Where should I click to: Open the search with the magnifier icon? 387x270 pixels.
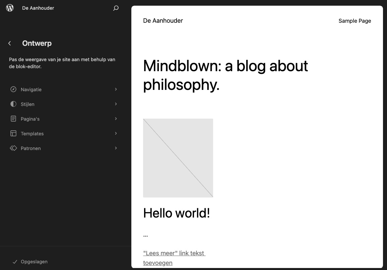coord(116,8)
